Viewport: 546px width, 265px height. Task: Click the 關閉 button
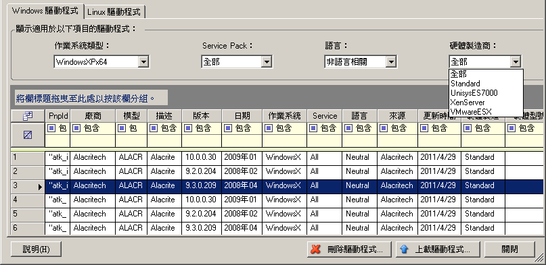tap(509, 249)
